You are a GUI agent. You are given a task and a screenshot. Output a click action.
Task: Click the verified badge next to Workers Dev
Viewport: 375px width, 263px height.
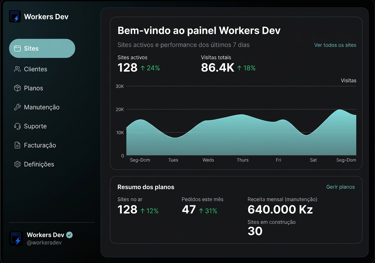(70, 235)
